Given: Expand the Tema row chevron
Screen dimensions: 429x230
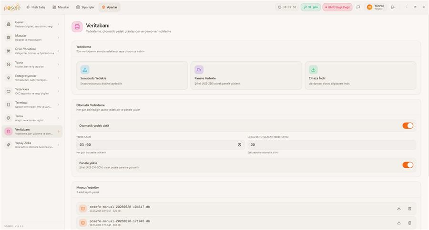Looking at the screenshot, I should tap(58, 118).
